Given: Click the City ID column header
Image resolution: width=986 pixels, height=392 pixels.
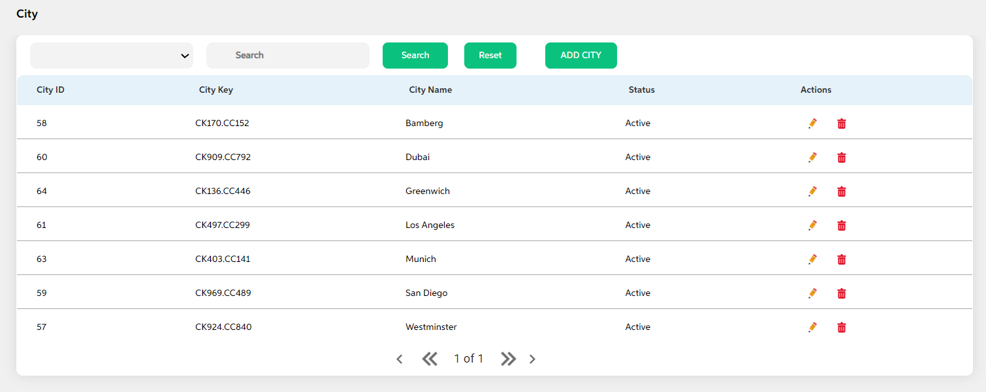Looking at the screenshot, I should pyautogui.click(x=50, y=90).
